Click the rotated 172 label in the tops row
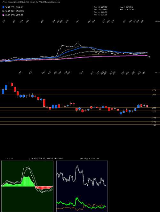 tap(4, 22)
